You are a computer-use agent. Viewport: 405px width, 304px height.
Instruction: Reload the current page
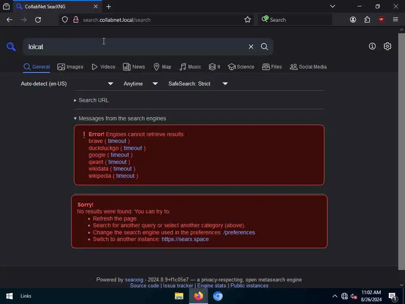[x=38, y=20]
